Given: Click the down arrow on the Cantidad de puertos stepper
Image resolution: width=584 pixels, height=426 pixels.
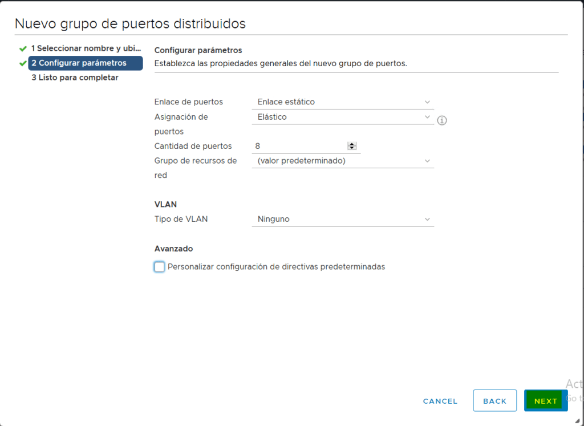Looking at the screenshot, I should coord(353,149).
